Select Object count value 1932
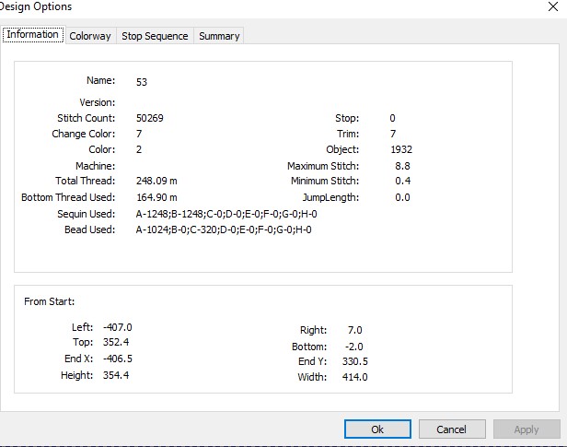Viewport: 567px width, 447px height. click(401, 149)
